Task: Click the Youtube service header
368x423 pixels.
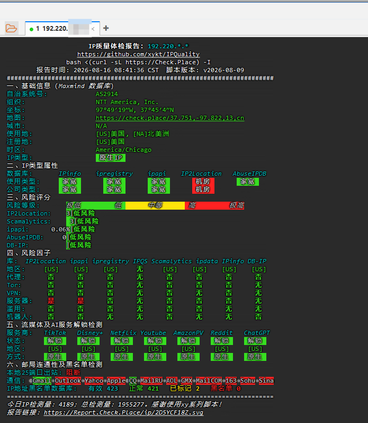Action: tap(153, 333)
